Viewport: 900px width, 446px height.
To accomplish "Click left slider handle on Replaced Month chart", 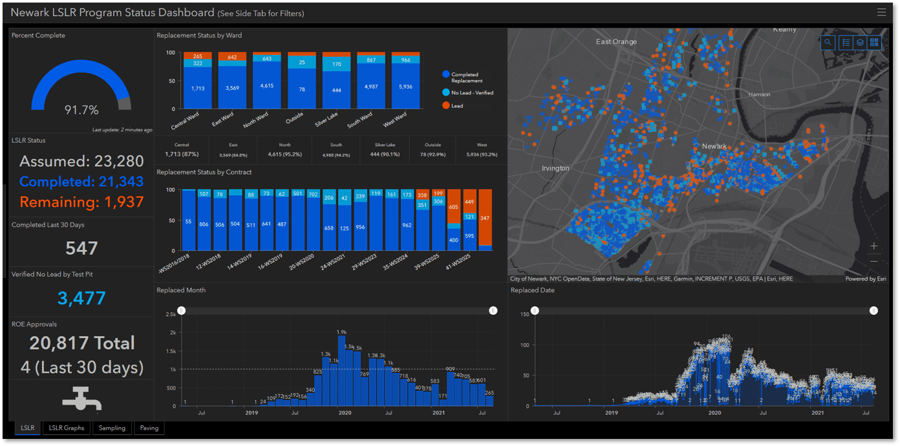I will [182, 311].
